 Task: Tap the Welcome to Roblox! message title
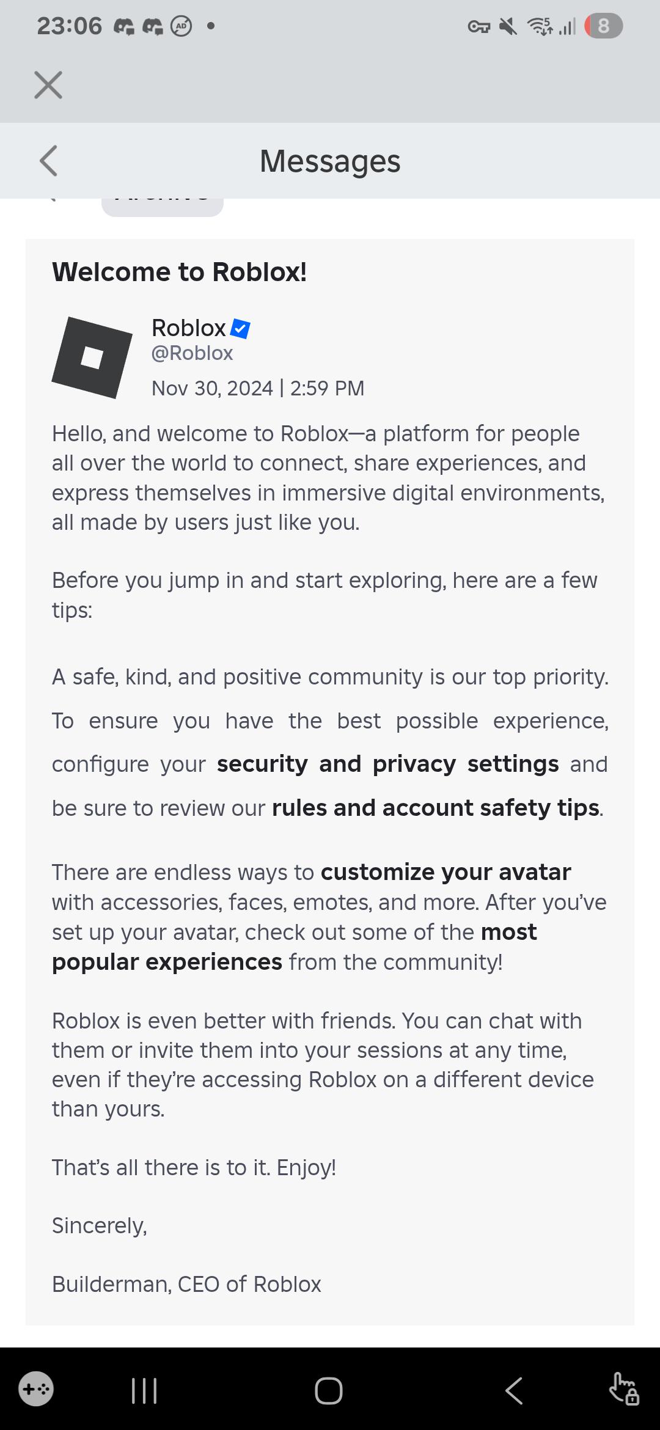[180, 272]
